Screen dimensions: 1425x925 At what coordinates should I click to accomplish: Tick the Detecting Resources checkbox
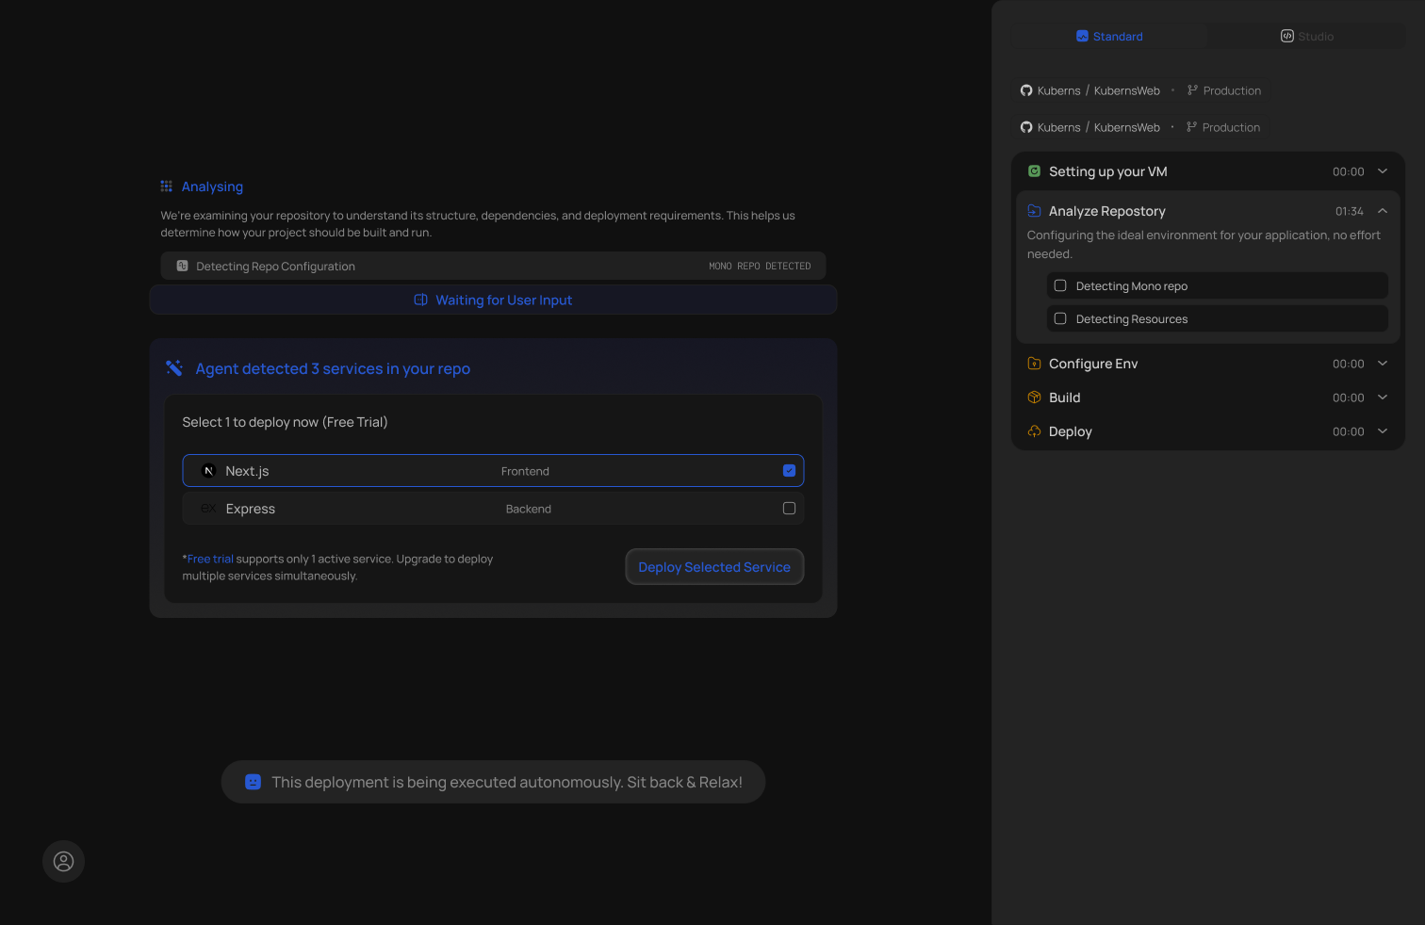tap(1060, 318)
